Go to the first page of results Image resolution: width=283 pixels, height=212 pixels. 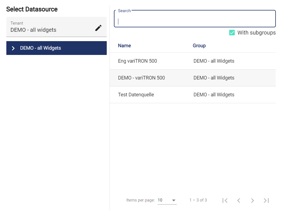tap(225, 200)
